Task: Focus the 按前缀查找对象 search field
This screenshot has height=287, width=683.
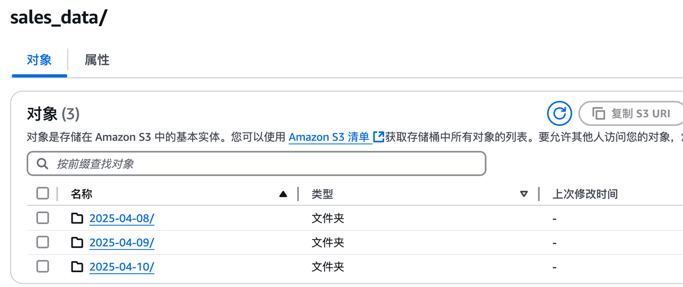Action: tap(267, 164)
